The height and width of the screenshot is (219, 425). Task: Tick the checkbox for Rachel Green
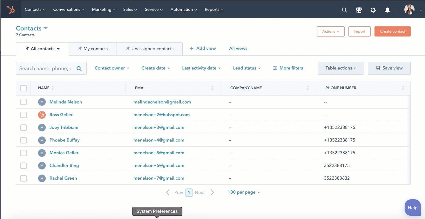24,178
